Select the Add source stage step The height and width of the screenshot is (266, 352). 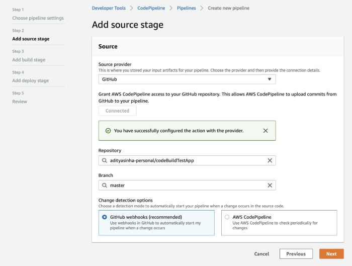click(x=31, y=39)
